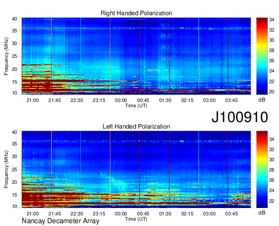Screen dimensions: 279x226
Task: Click Frequency (MHz) axis label of Left Handed plot
Action: click(x=6, y=169)
